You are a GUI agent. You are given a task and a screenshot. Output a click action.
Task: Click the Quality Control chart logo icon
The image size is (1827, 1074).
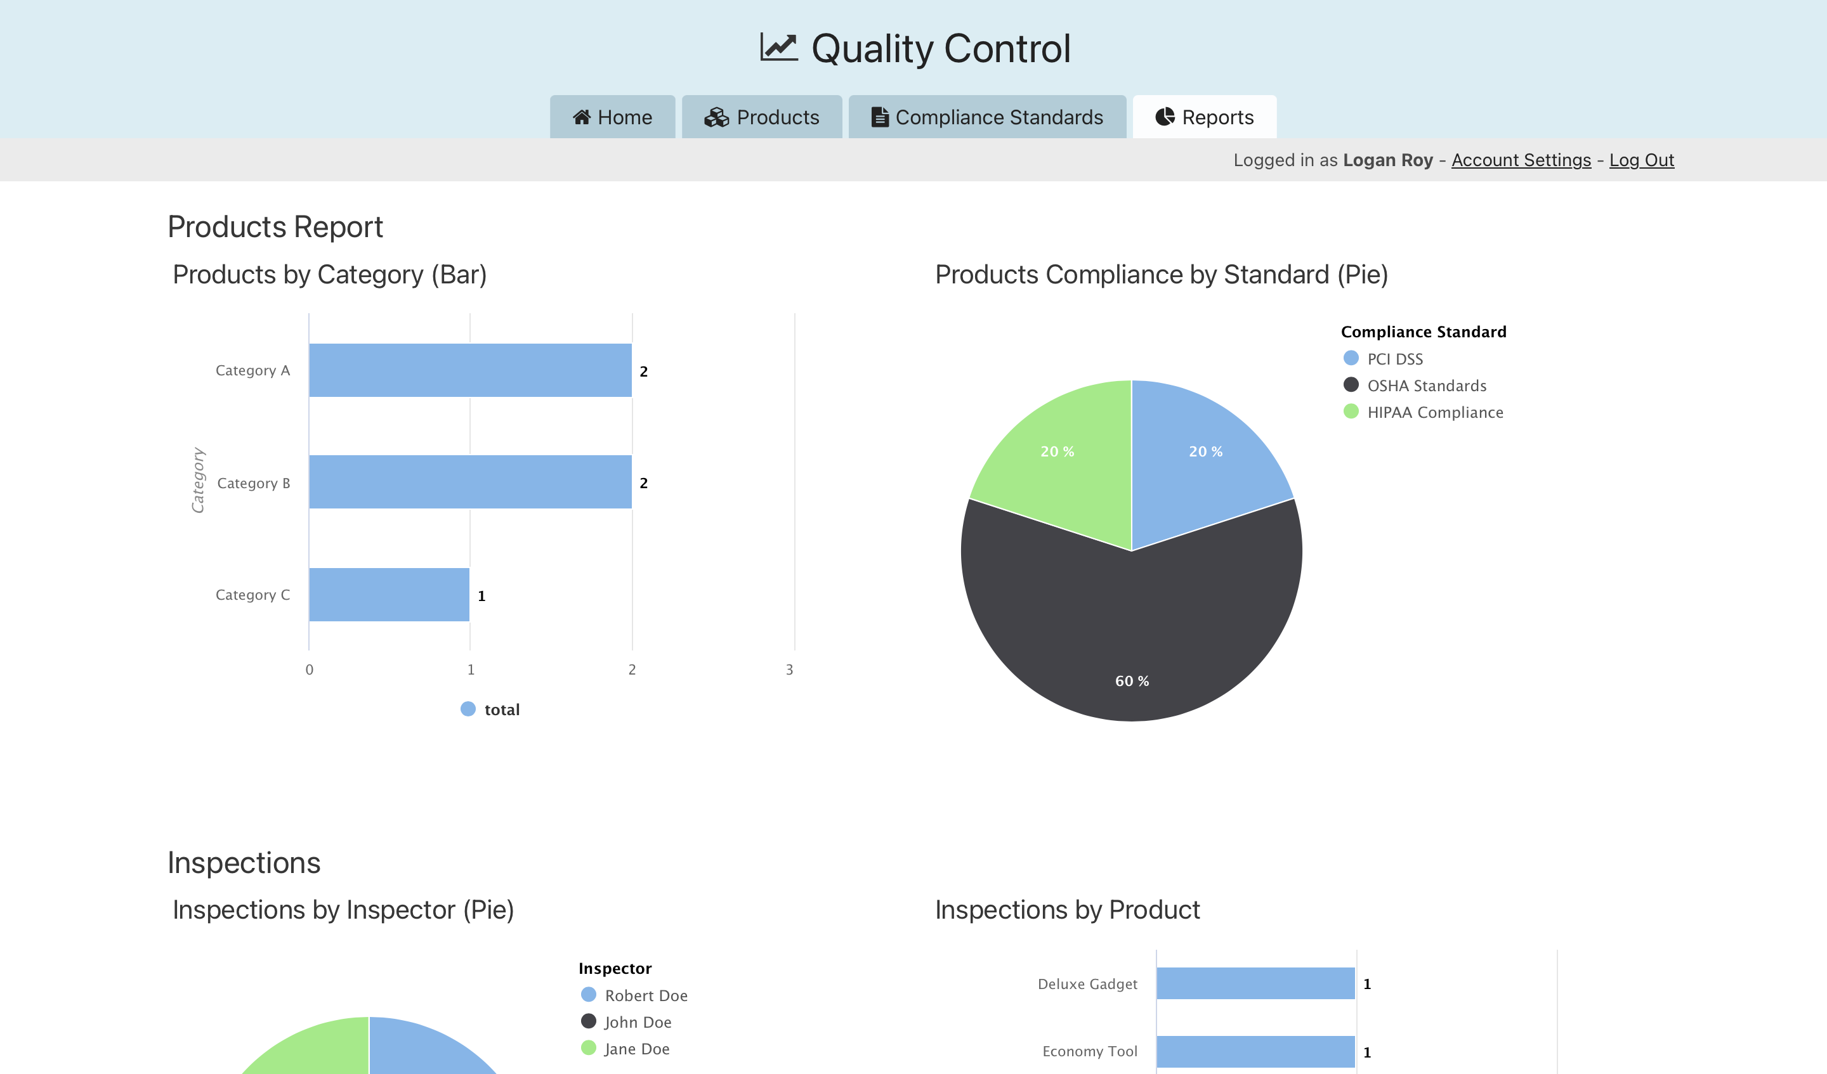778,48
